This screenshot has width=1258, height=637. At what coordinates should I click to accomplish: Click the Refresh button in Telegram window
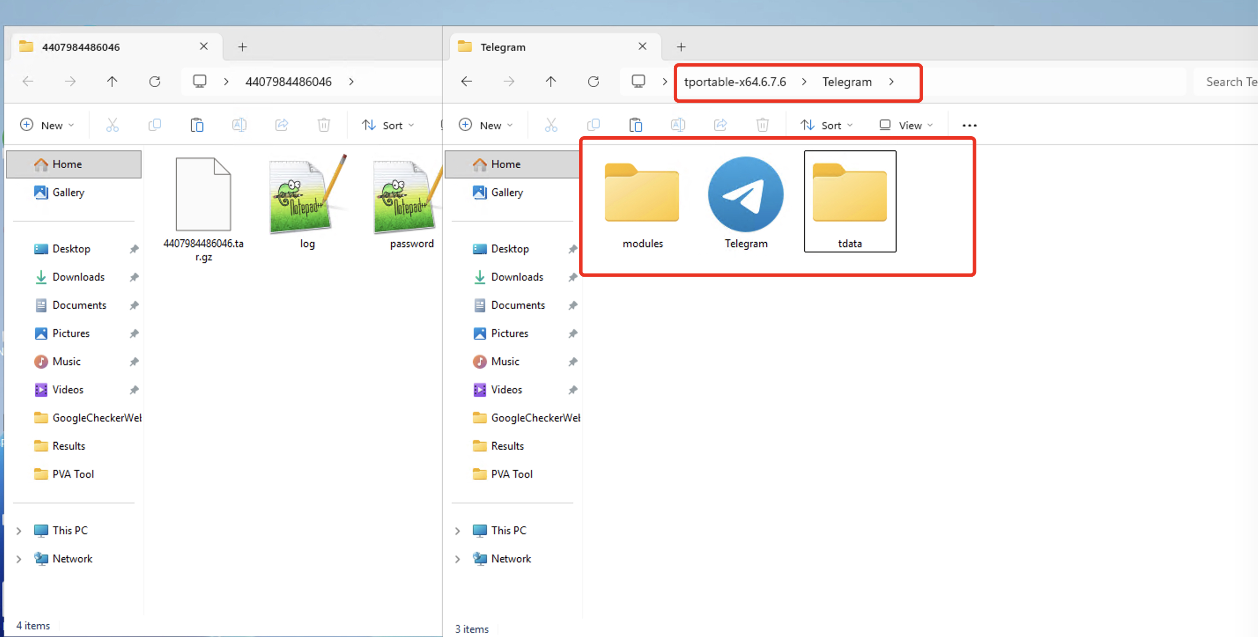pos(593,81)
